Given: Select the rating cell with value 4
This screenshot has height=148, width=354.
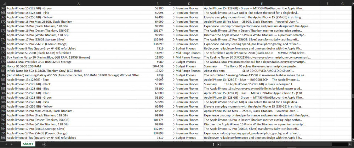Looking at the screenshot, I should [x=170, y=57].
